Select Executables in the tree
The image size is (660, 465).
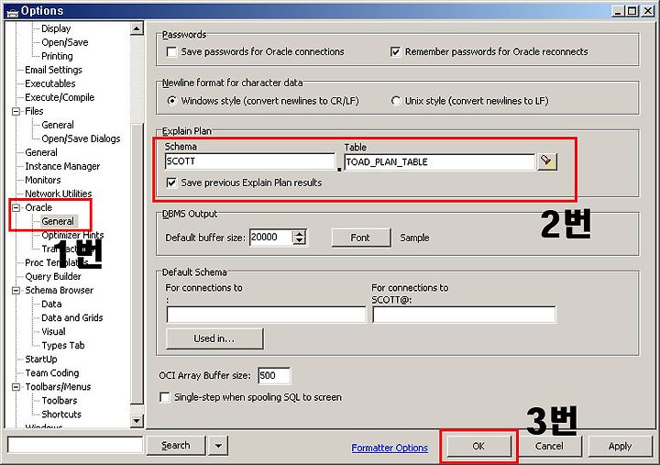[50, 83]
